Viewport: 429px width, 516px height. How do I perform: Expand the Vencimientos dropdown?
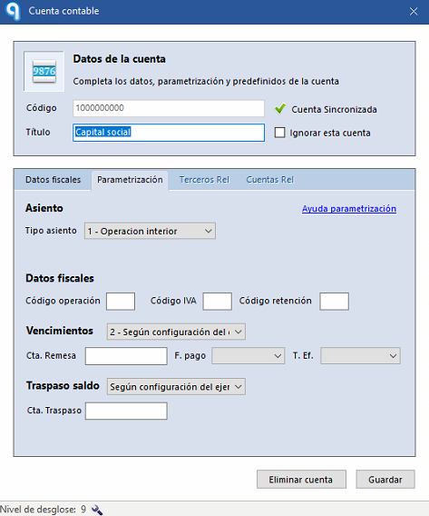click(x=176, y=332)
